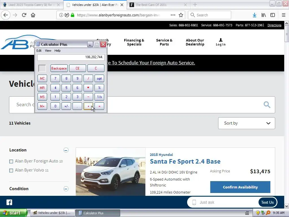Collapse the Condition filter section
The height and width of the screenshot is (217, 289).
(x=66, y=189)
